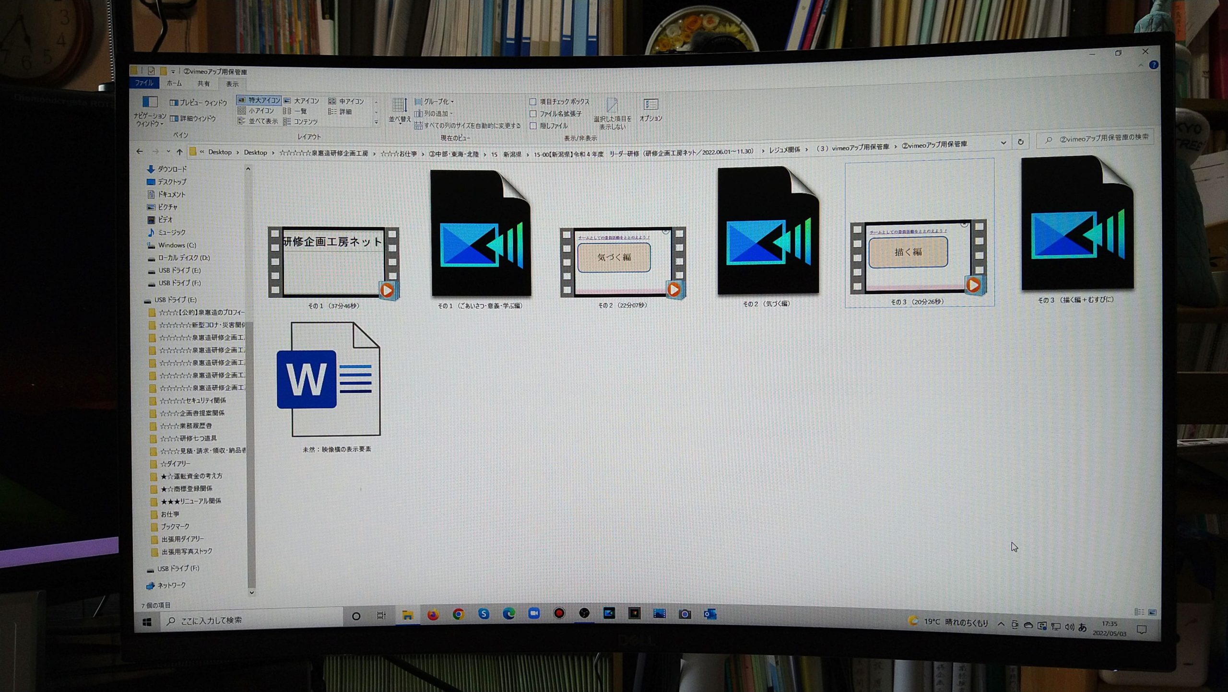The width and height of the screenshot is (1228, 692).
Task: Choose 中アイコン layout
Action: (x=346, y=101)
